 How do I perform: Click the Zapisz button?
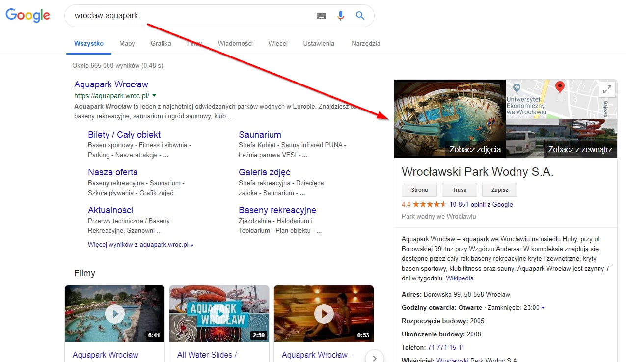500,190
